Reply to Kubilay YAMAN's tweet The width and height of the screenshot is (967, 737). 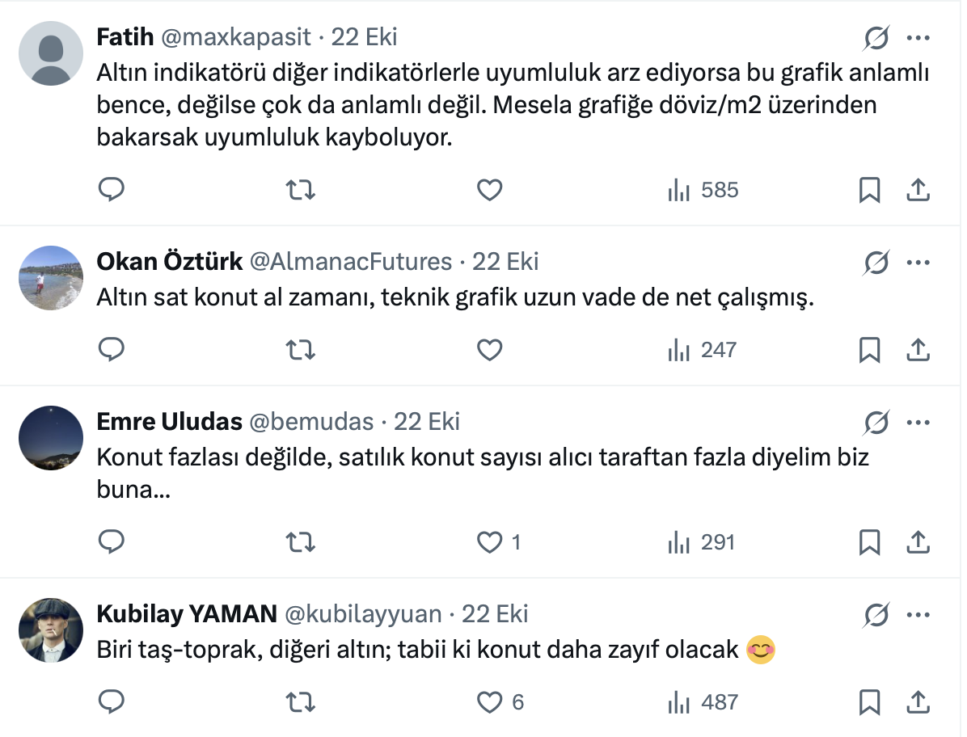pos(111,702)
